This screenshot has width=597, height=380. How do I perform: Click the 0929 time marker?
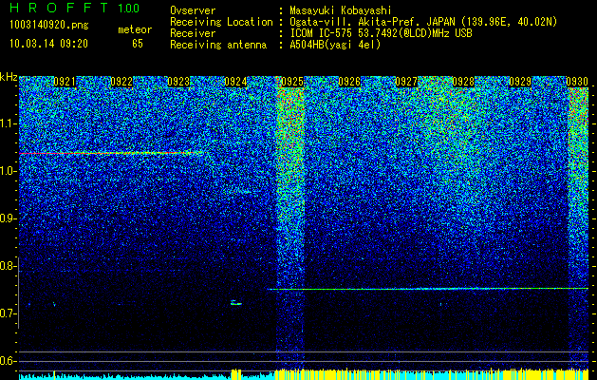pyautogui.click(x=520, y=82)
